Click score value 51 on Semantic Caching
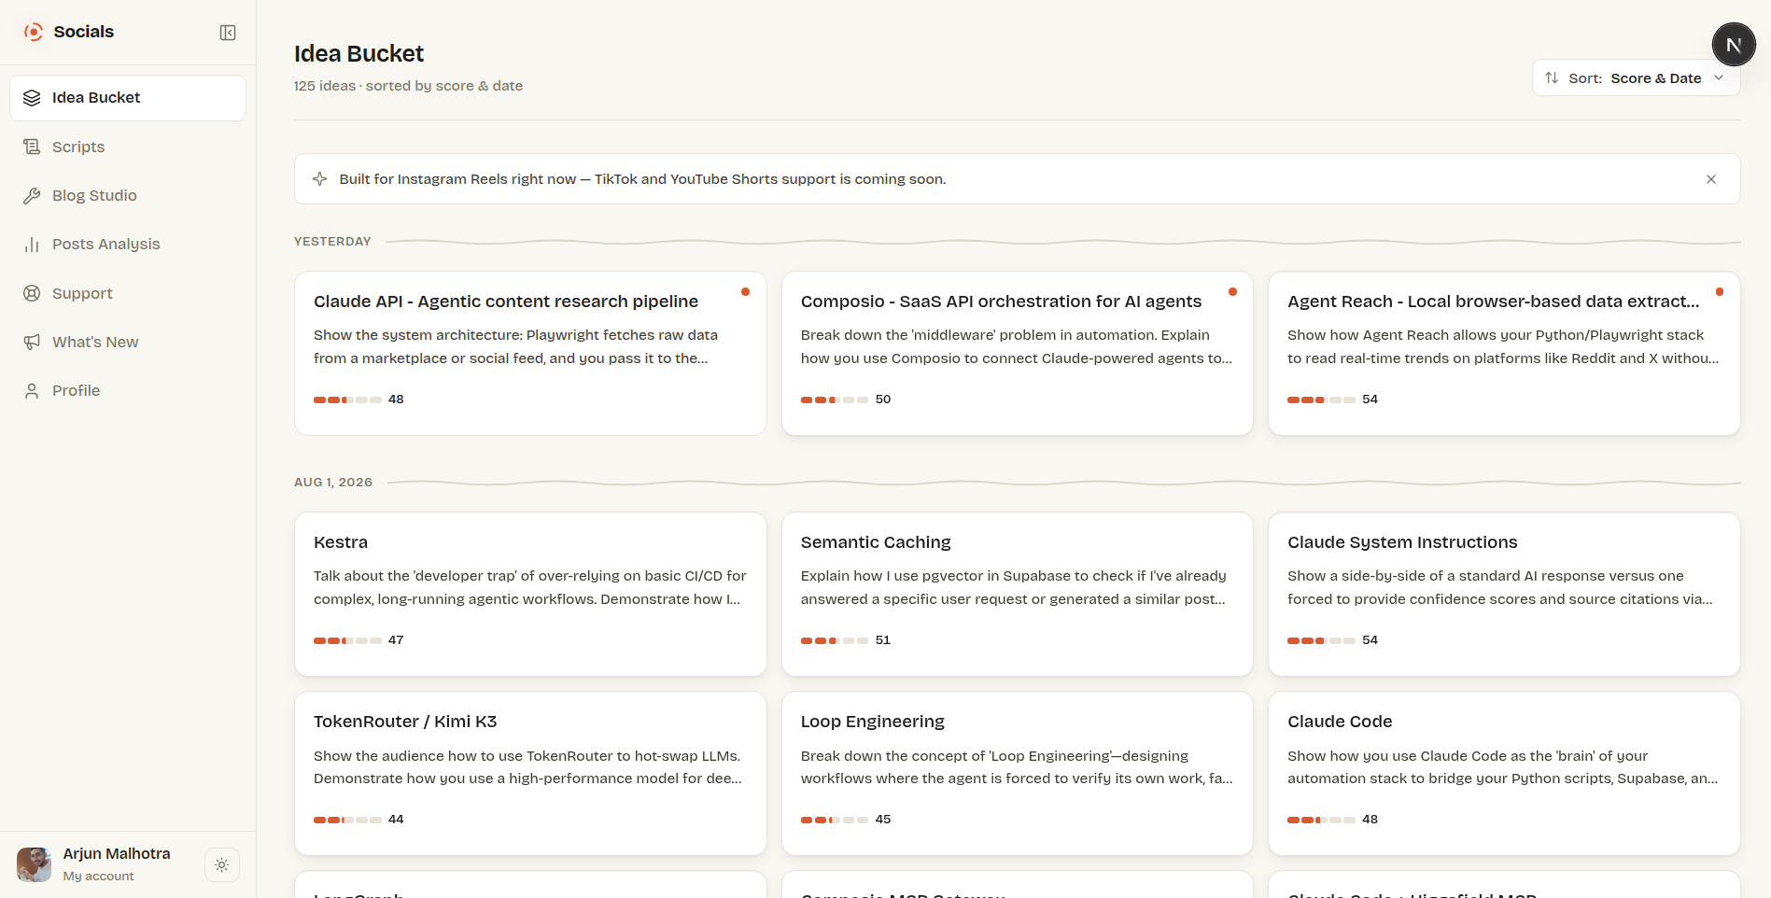1771x898 pixels. [x=883, y=640]
